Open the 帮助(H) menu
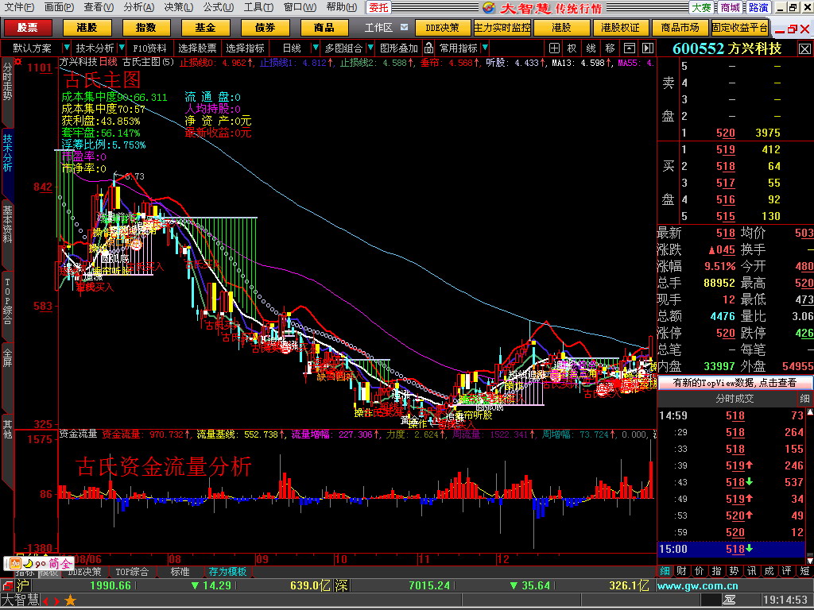 (x=341, y=7)
